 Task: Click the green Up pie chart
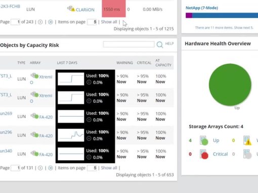pyautogui.click(x=230, y=85)
